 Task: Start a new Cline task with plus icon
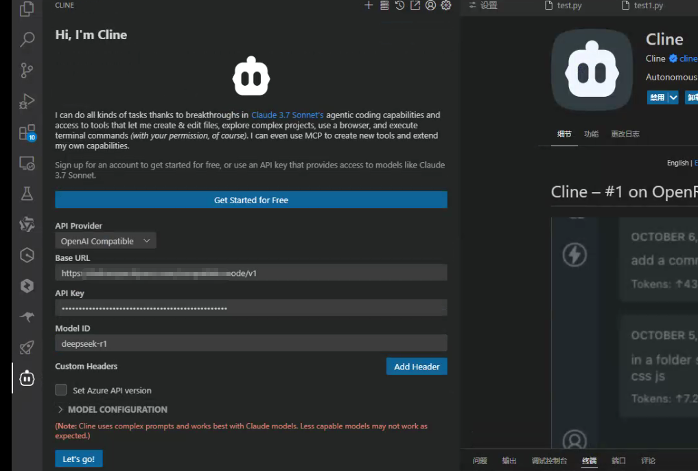[x=369, y=5]
